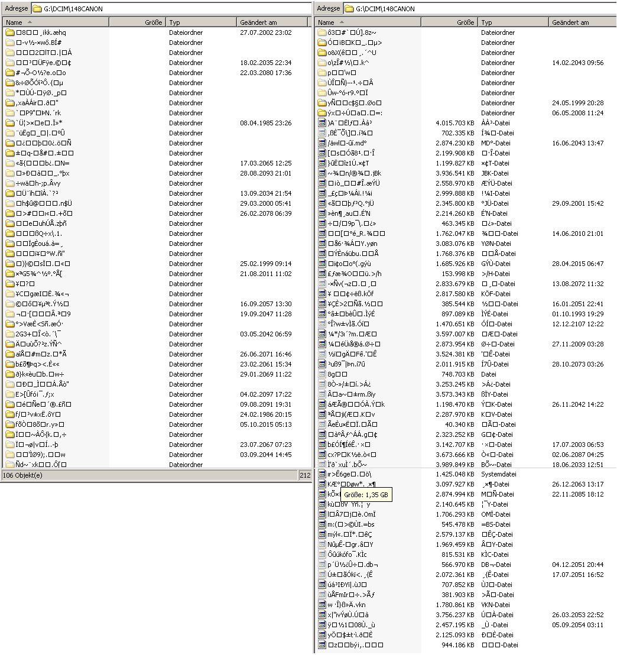Click the date cell '05.09.2054 03:11'
The image size is (617, 655).
point(578,625)
